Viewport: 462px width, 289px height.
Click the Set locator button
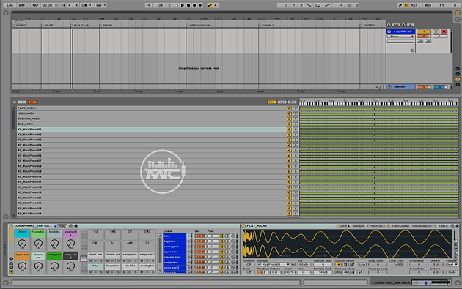click(396, 25)
